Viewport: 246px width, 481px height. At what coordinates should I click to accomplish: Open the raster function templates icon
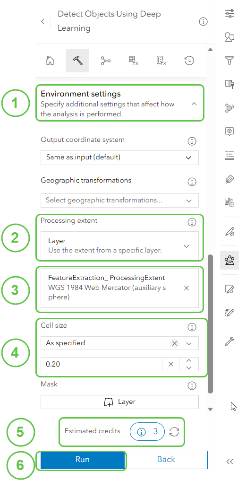[161, 61]
